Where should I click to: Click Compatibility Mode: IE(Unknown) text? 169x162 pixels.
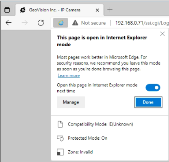[100, 124]
